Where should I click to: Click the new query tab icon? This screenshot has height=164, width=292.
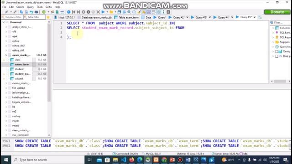tap(260, 17)
